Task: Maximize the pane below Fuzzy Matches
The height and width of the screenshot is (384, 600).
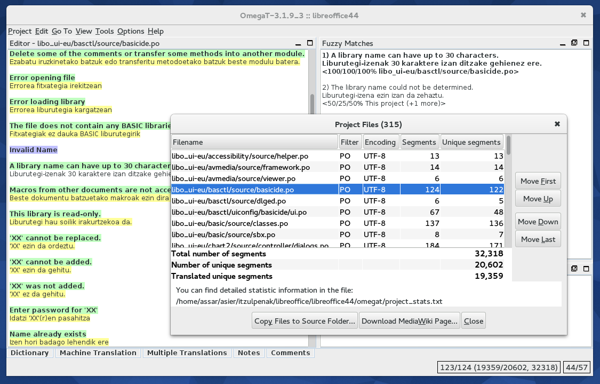Action: point(586,269)
